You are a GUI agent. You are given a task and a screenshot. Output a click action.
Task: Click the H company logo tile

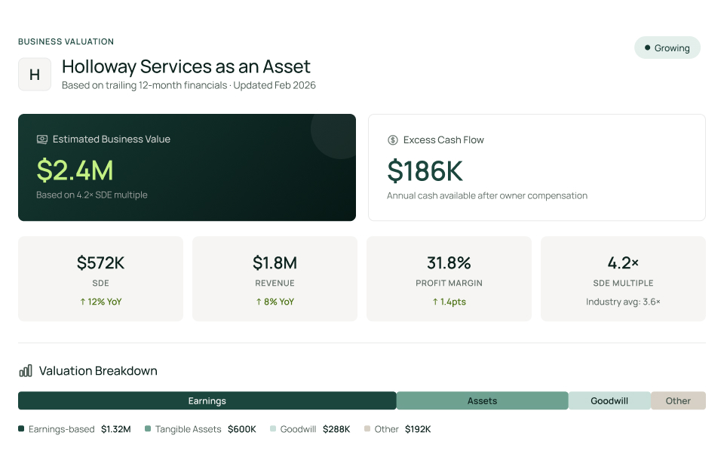click(35, 75)
